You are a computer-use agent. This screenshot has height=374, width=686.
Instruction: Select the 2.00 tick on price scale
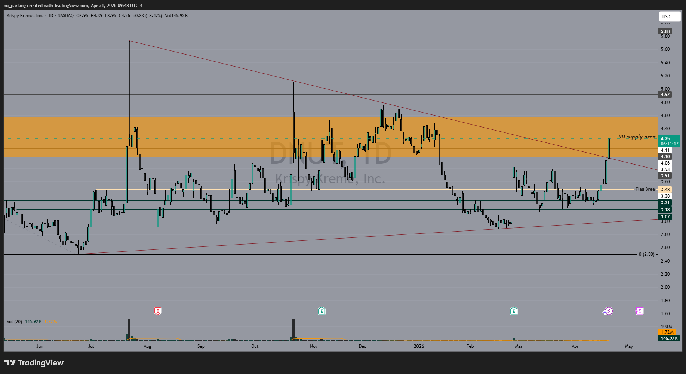point(665,287)
